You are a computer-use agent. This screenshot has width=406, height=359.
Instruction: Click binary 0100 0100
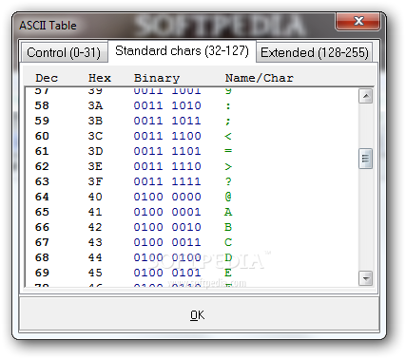click(167, 257)
